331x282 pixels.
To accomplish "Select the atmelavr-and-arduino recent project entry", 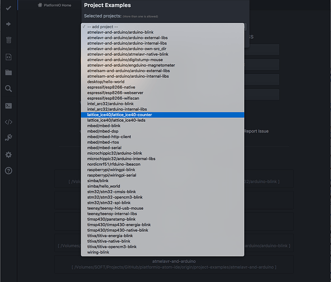I will 174,265.
